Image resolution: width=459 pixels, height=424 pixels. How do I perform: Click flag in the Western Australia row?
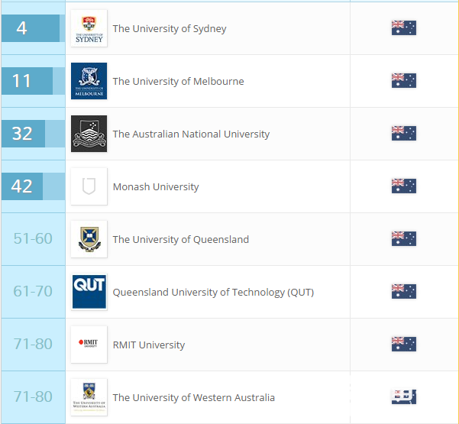point(404,396)
